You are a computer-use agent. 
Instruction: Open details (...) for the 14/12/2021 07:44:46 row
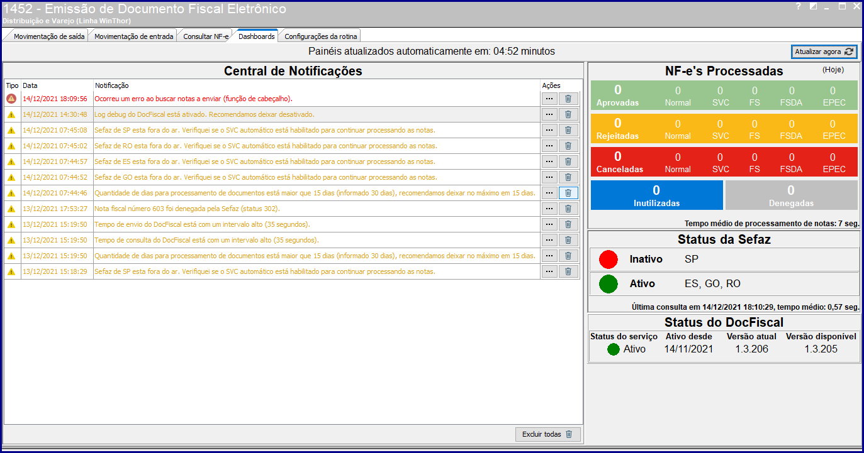549,193
